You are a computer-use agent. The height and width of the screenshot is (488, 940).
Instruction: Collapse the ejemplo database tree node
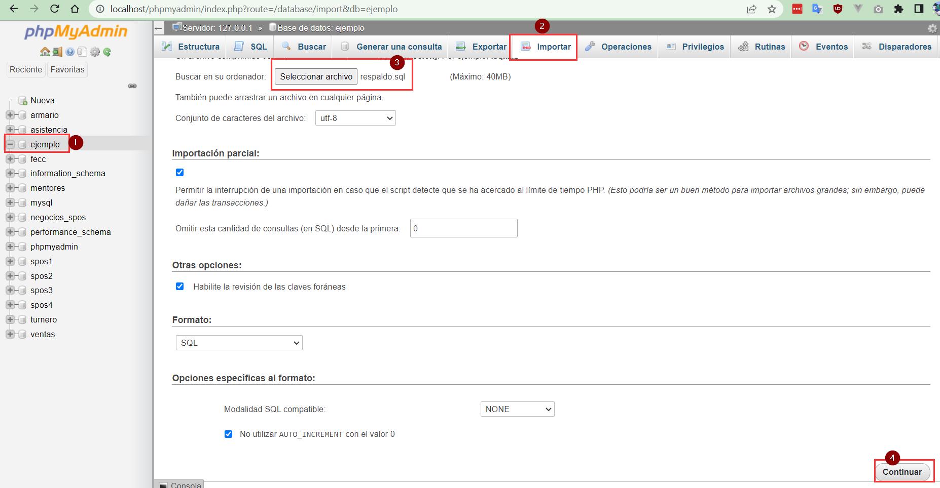pos(10,144)
